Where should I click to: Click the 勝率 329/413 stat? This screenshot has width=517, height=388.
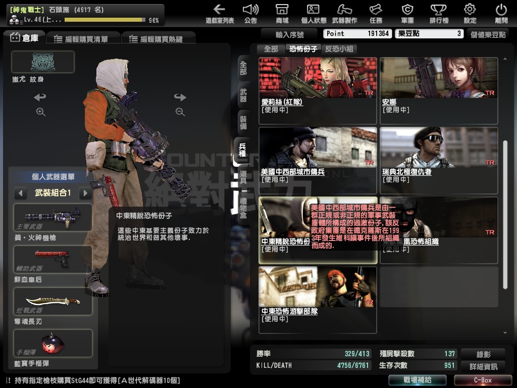[313, 354]
